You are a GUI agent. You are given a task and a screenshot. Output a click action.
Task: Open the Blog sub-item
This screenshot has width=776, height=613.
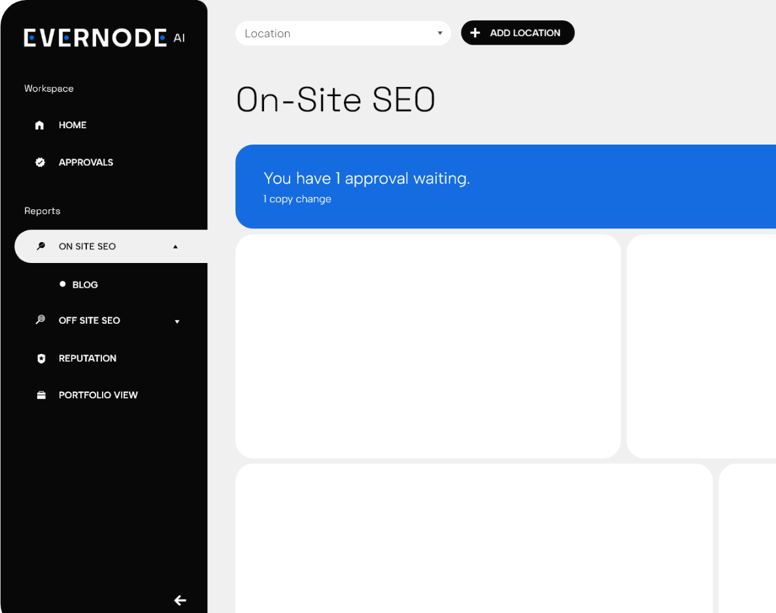click(85, 285)
